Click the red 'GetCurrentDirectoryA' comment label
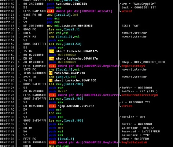 (x=140, y=95)
